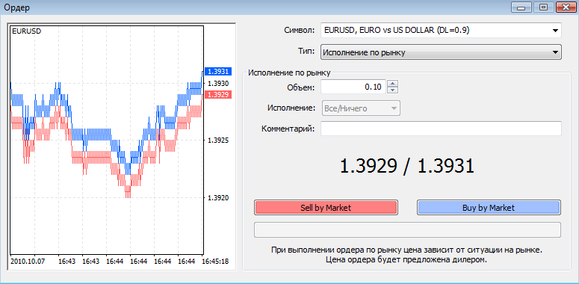Decrease volume with down stepper arrow
This screenshot has width=579, height=284.
pyautogui.click(x=393, y=90)
